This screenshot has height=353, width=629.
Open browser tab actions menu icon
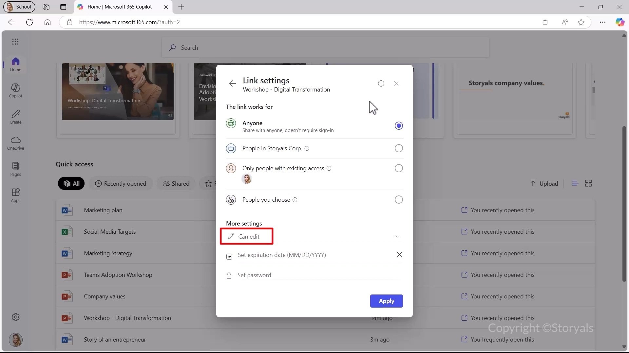[x=63, y=7]
